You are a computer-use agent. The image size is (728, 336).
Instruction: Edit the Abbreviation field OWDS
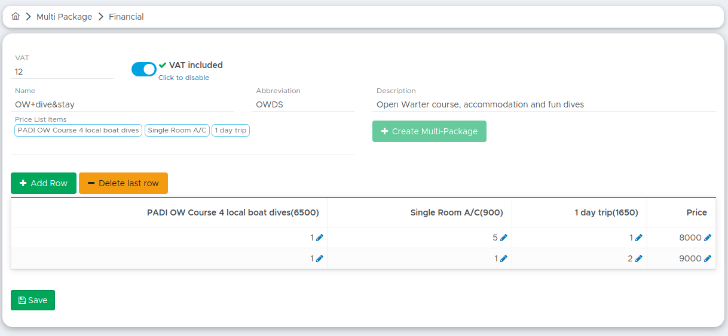(x=304, y=104)
